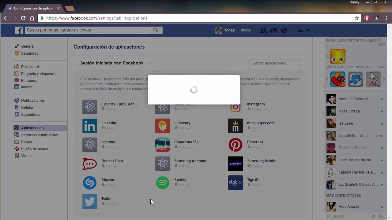Click the search magnifier icon
The image size is (392, 220).
(156, 30)
